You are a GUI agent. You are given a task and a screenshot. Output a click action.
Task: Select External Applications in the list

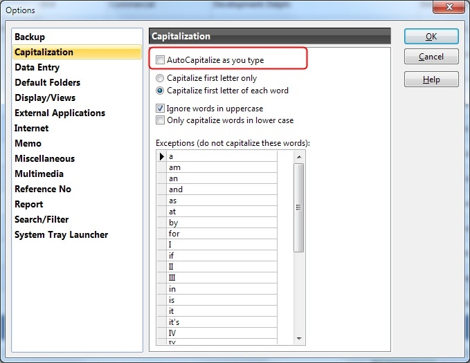(x=60, y=113)
